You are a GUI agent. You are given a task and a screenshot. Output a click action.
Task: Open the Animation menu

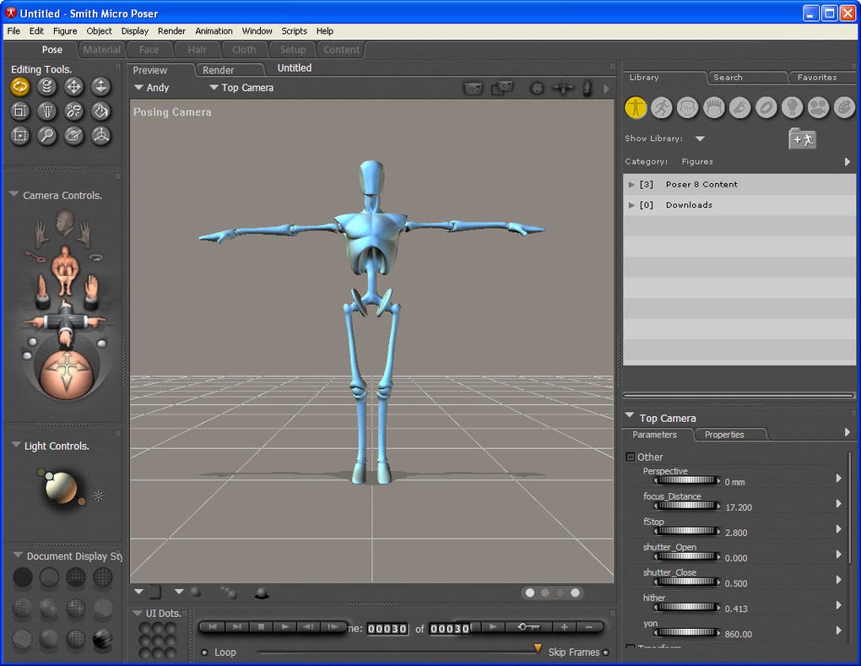(214, 31)
